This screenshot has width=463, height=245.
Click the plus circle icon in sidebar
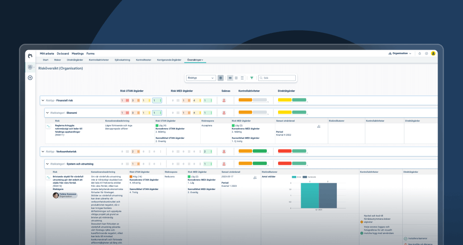click(30, 78)
